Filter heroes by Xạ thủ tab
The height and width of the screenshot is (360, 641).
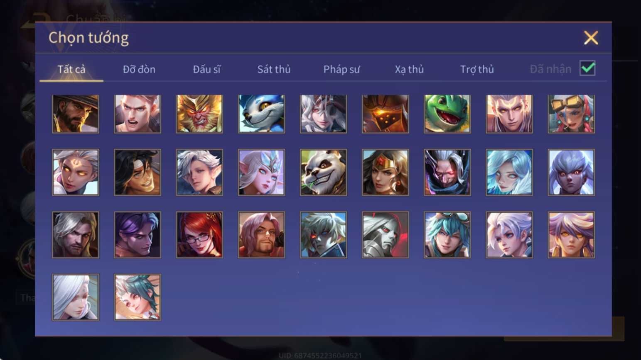point(409,69)
